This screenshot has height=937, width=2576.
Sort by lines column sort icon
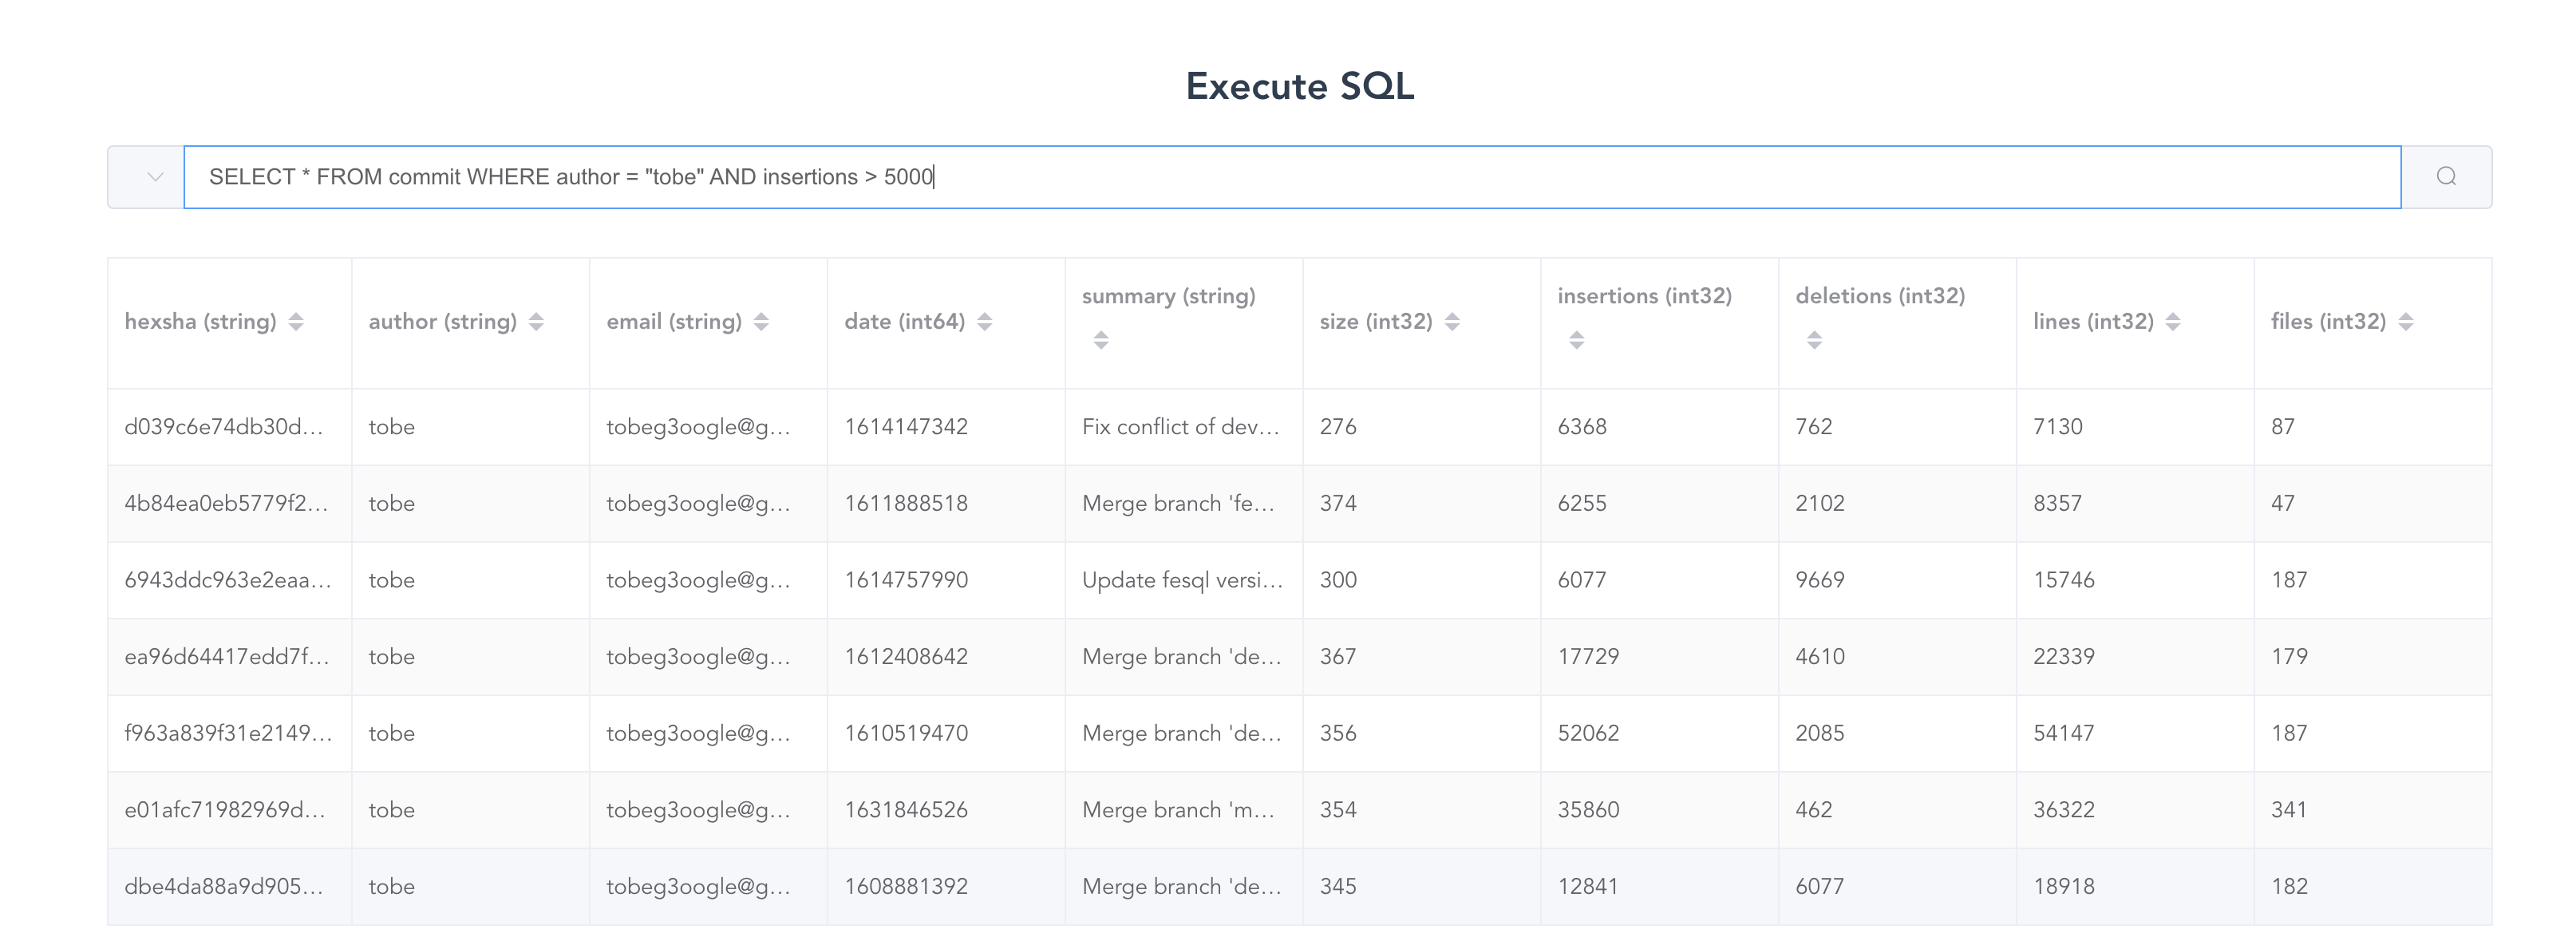(x=2173, y=322)
